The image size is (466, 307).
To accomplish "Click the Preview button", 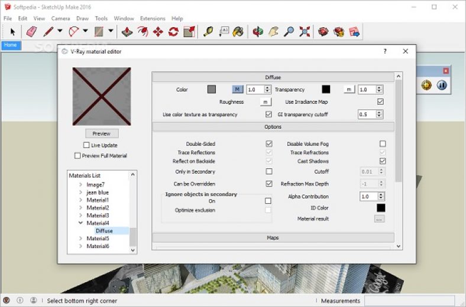I will [x=102, y=133].
